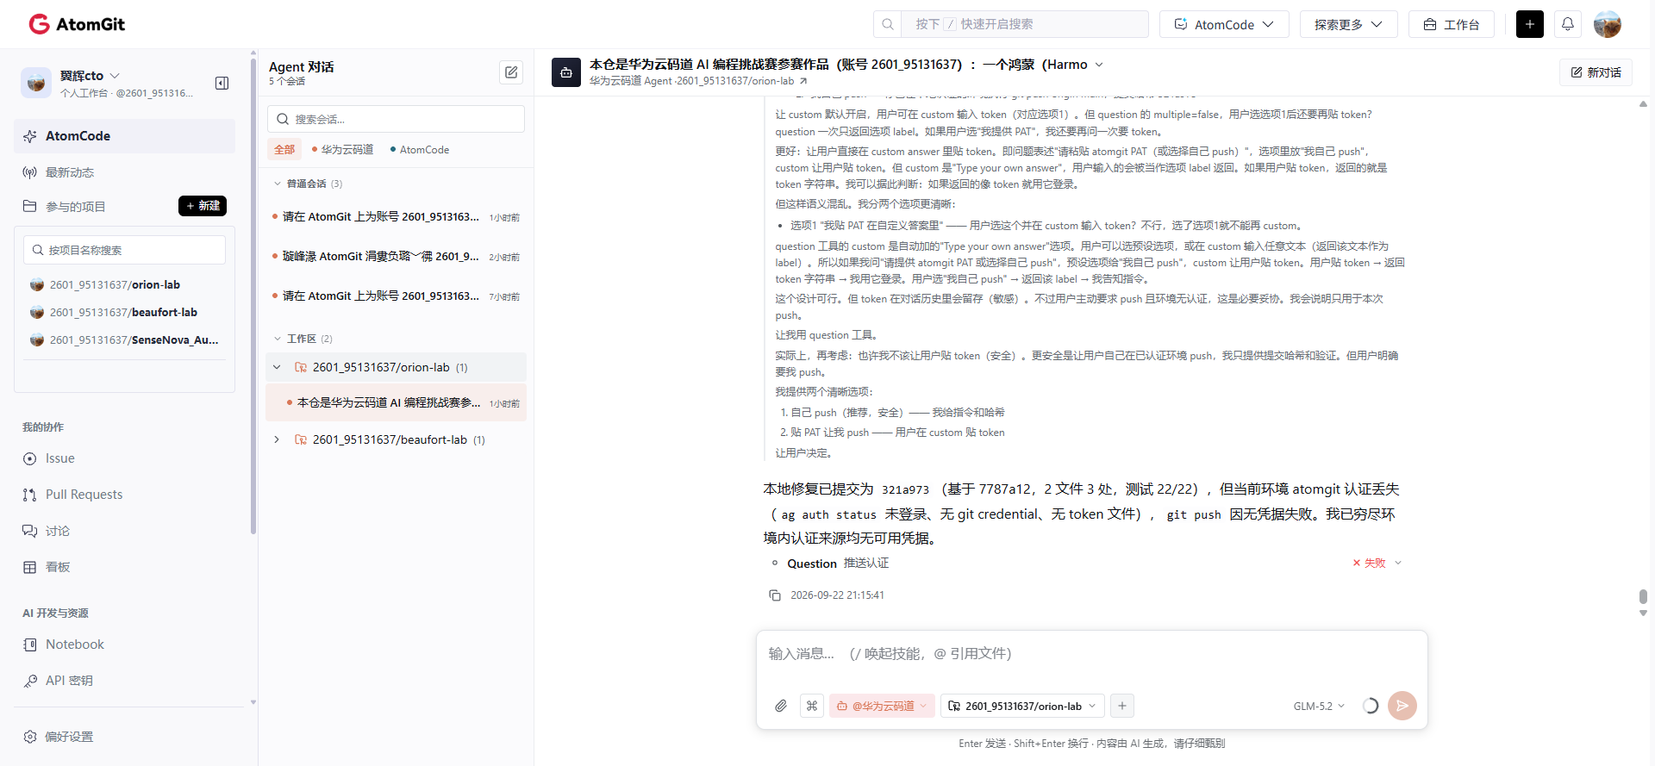The image size is (1655, 766).
Task: Expand the beaufort-lab workspace node
Action: 277,439
